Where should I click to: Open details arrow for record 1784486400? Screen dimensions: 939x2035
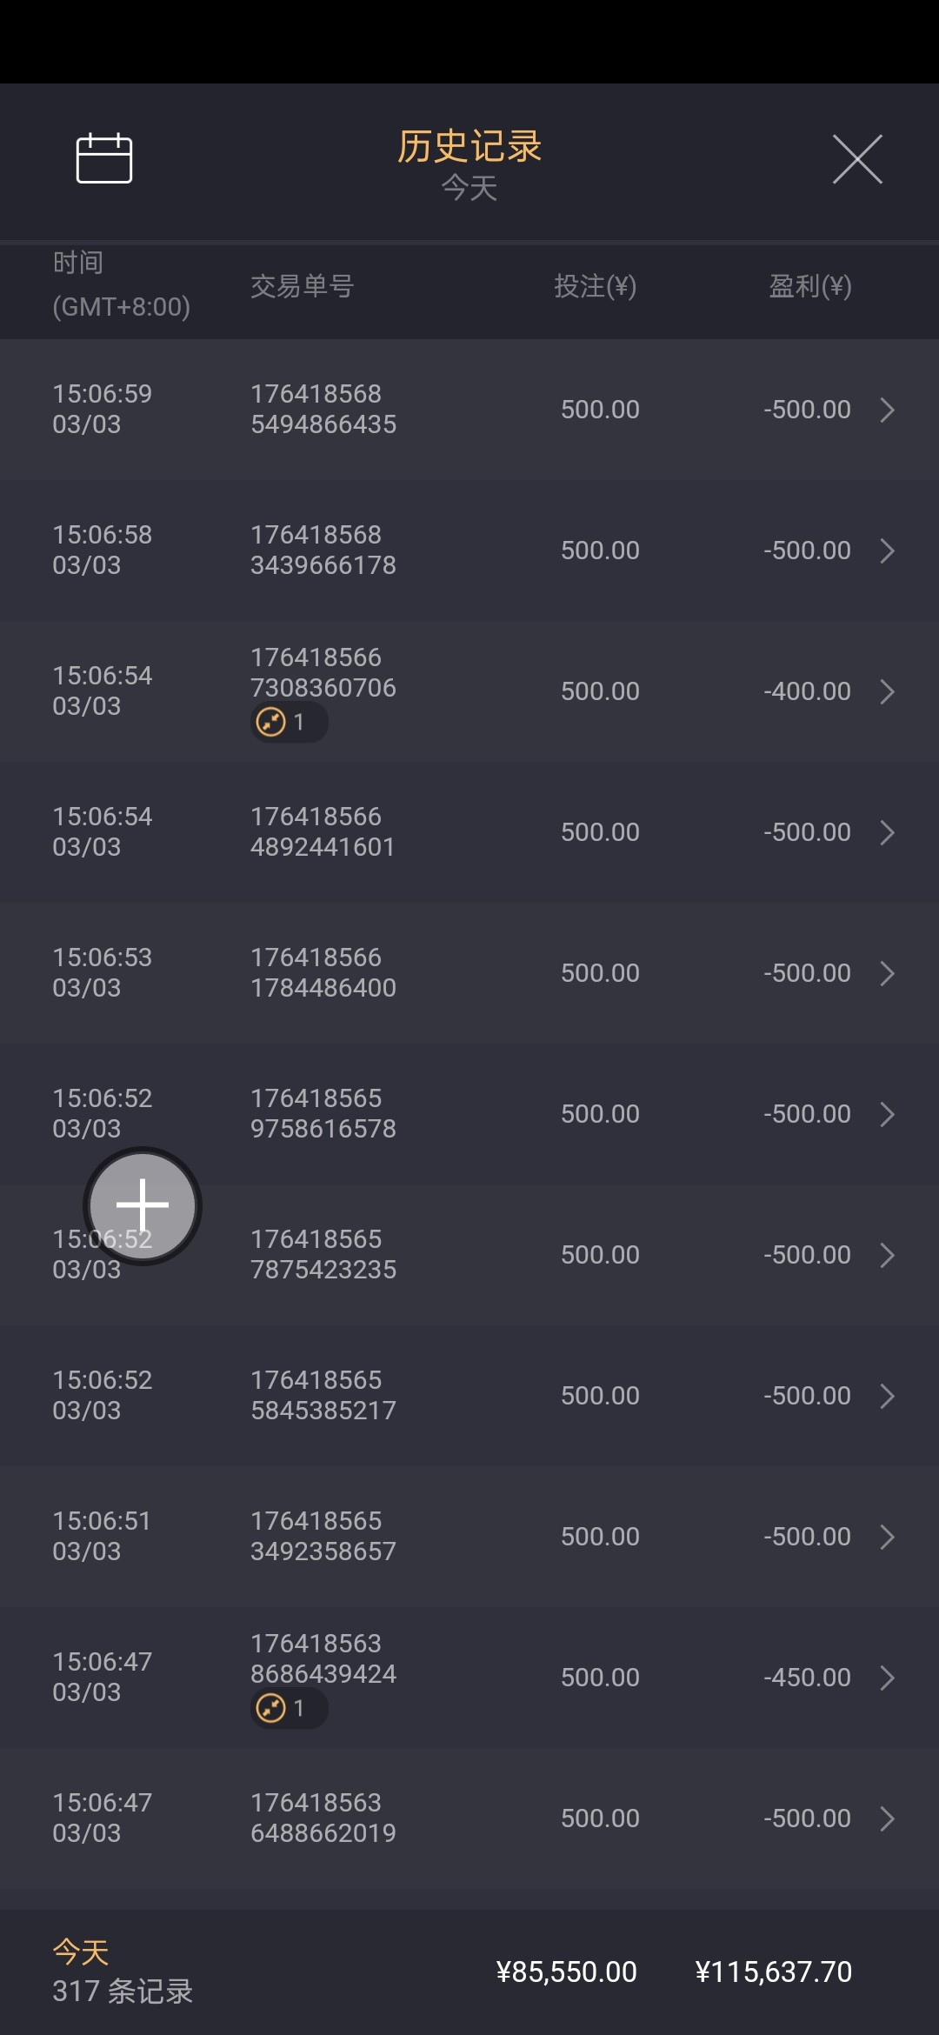(887, 973)
